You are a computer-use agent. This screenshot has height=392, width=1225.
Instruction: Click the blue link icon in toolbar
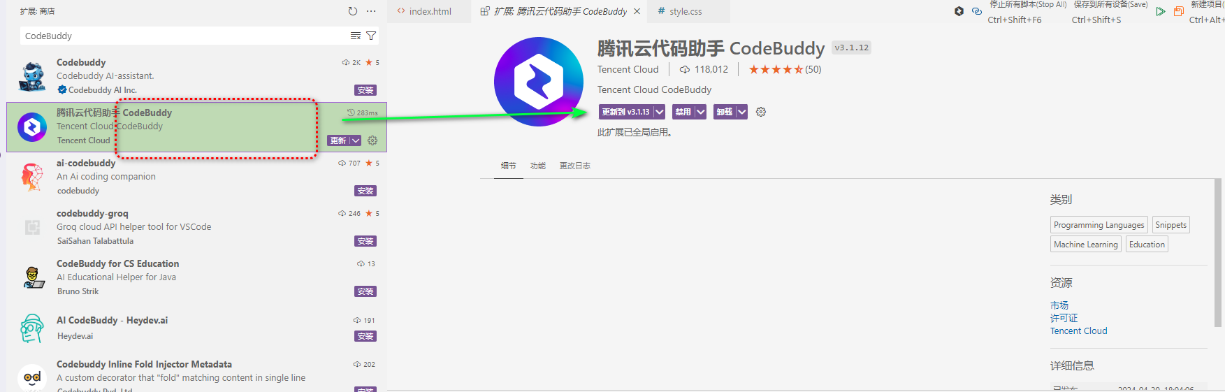pos(977,11)
